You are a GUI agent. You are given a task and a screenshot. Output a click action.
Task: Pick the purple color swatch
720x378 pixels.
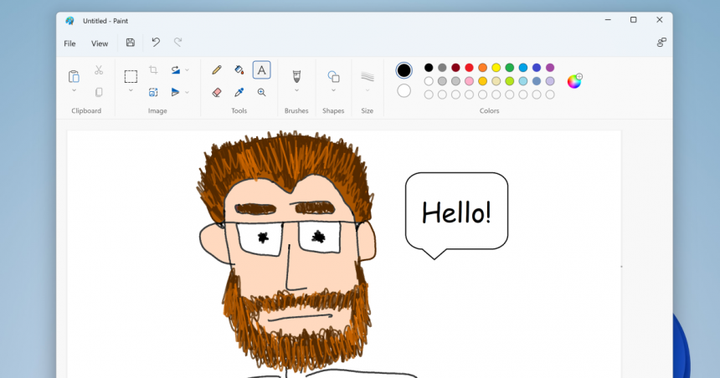[550, 68]
